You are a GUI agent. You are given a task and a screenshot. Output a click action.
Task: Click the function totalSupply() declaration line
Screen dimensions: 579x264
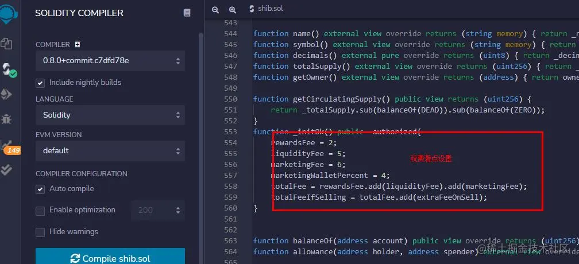[416, 67]
